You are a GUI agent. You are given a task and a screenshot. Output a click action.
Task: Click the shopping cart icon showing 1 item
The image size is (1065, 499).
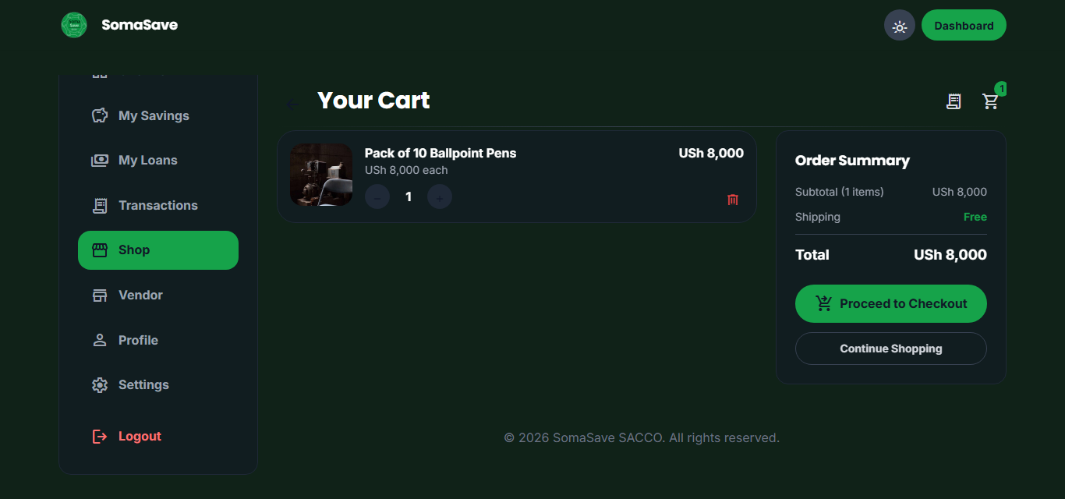click(991, 101)
